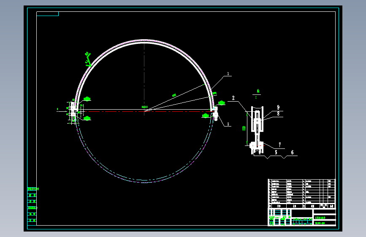Screen dimensions: 366x237
Task: Select the large blank title block cell
Action: (x=301, y=213)
